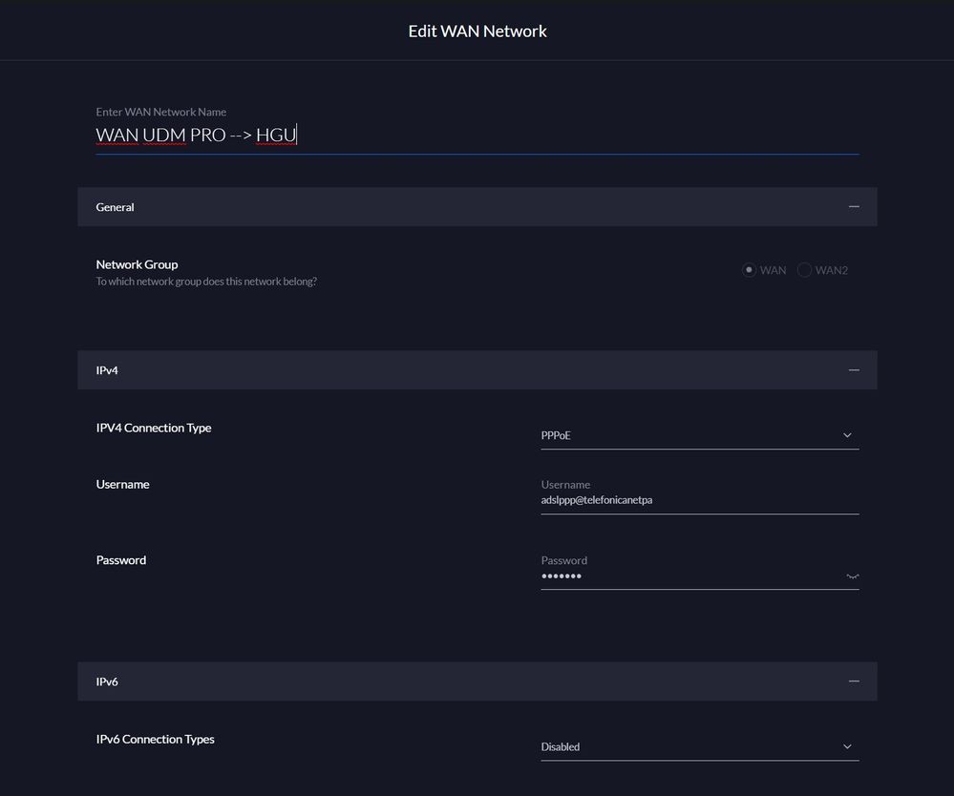Image resolution: width=954 pixels, height=796 pixels.
Task: Click the IPv6 section header label
Action: [x=107, y=681]
